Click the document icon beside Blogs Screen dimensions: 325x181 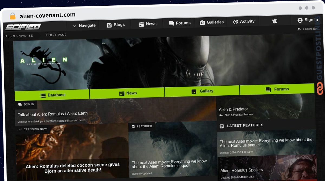click(109, 25)
